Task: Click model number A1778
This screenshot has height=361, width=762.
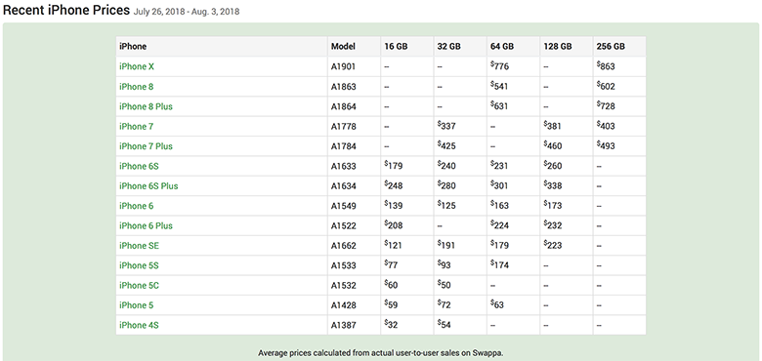Action: click(x=344, y=126)
